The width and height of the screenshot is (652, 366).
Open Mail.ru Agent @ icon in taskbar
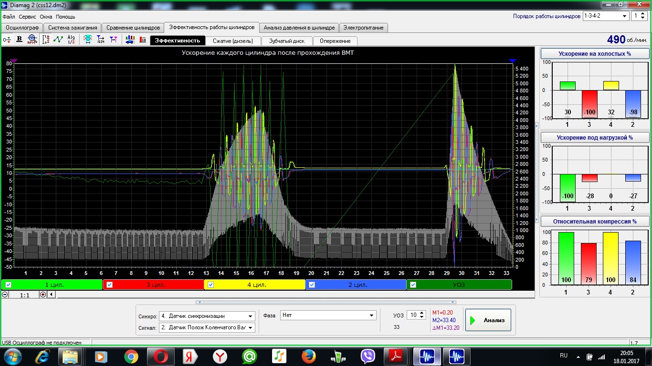click(249, 356)
